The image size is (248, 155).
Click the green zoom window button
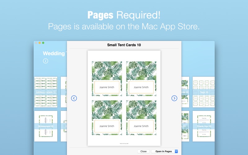(x=43, y=43)
